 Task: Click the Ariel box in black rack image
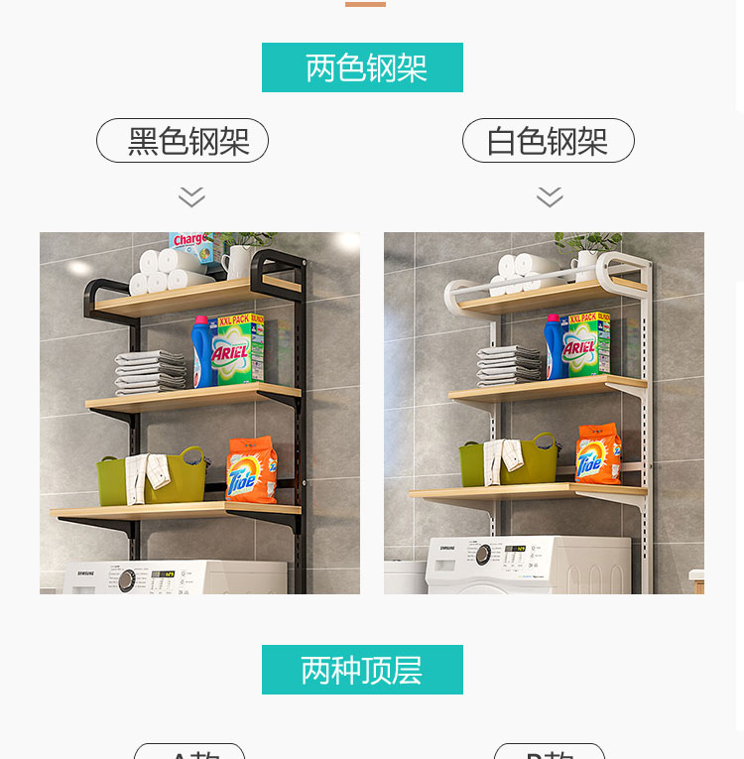pos(238,348)
